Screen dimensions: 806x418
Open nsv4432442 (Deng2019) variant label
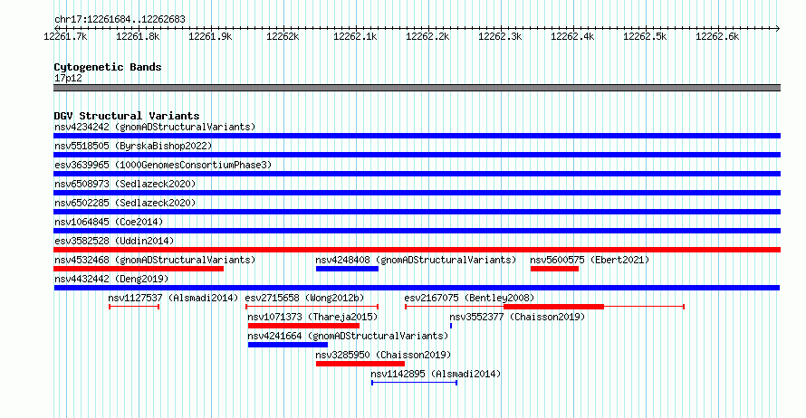(x=111, y=279)
